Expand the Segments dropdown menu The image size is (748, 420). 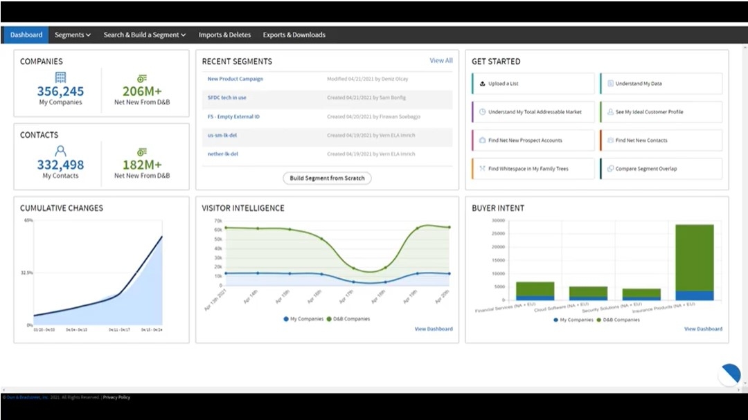click(x=73, y=35)
